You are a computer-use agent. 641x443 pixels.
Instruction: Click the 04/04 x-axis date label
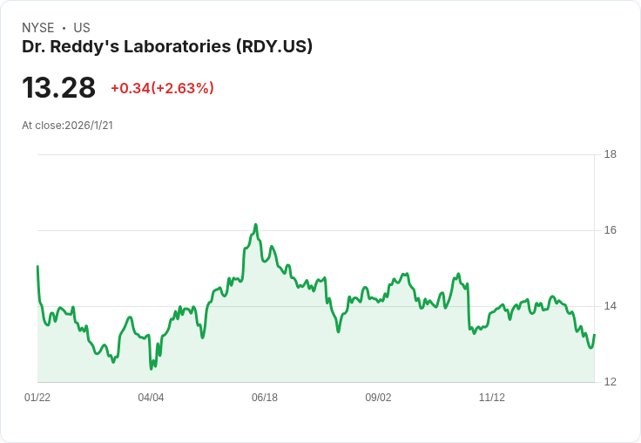pos(151,398)
